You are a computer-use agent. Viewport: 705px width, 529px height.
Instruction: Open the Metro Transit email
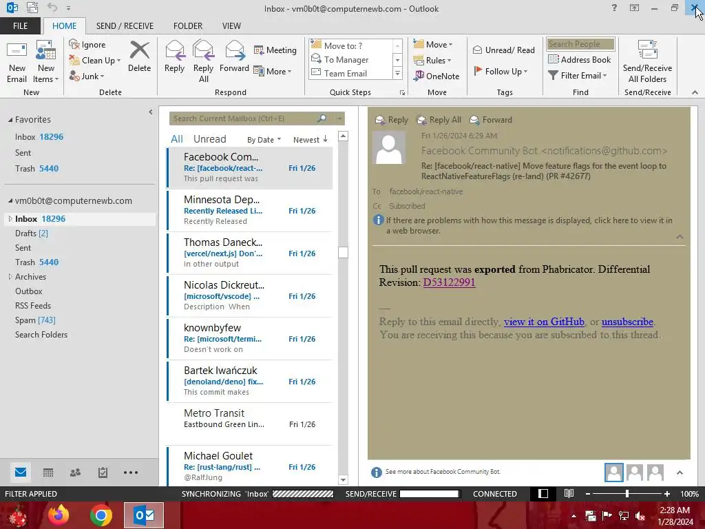click(x=249, y=424)
